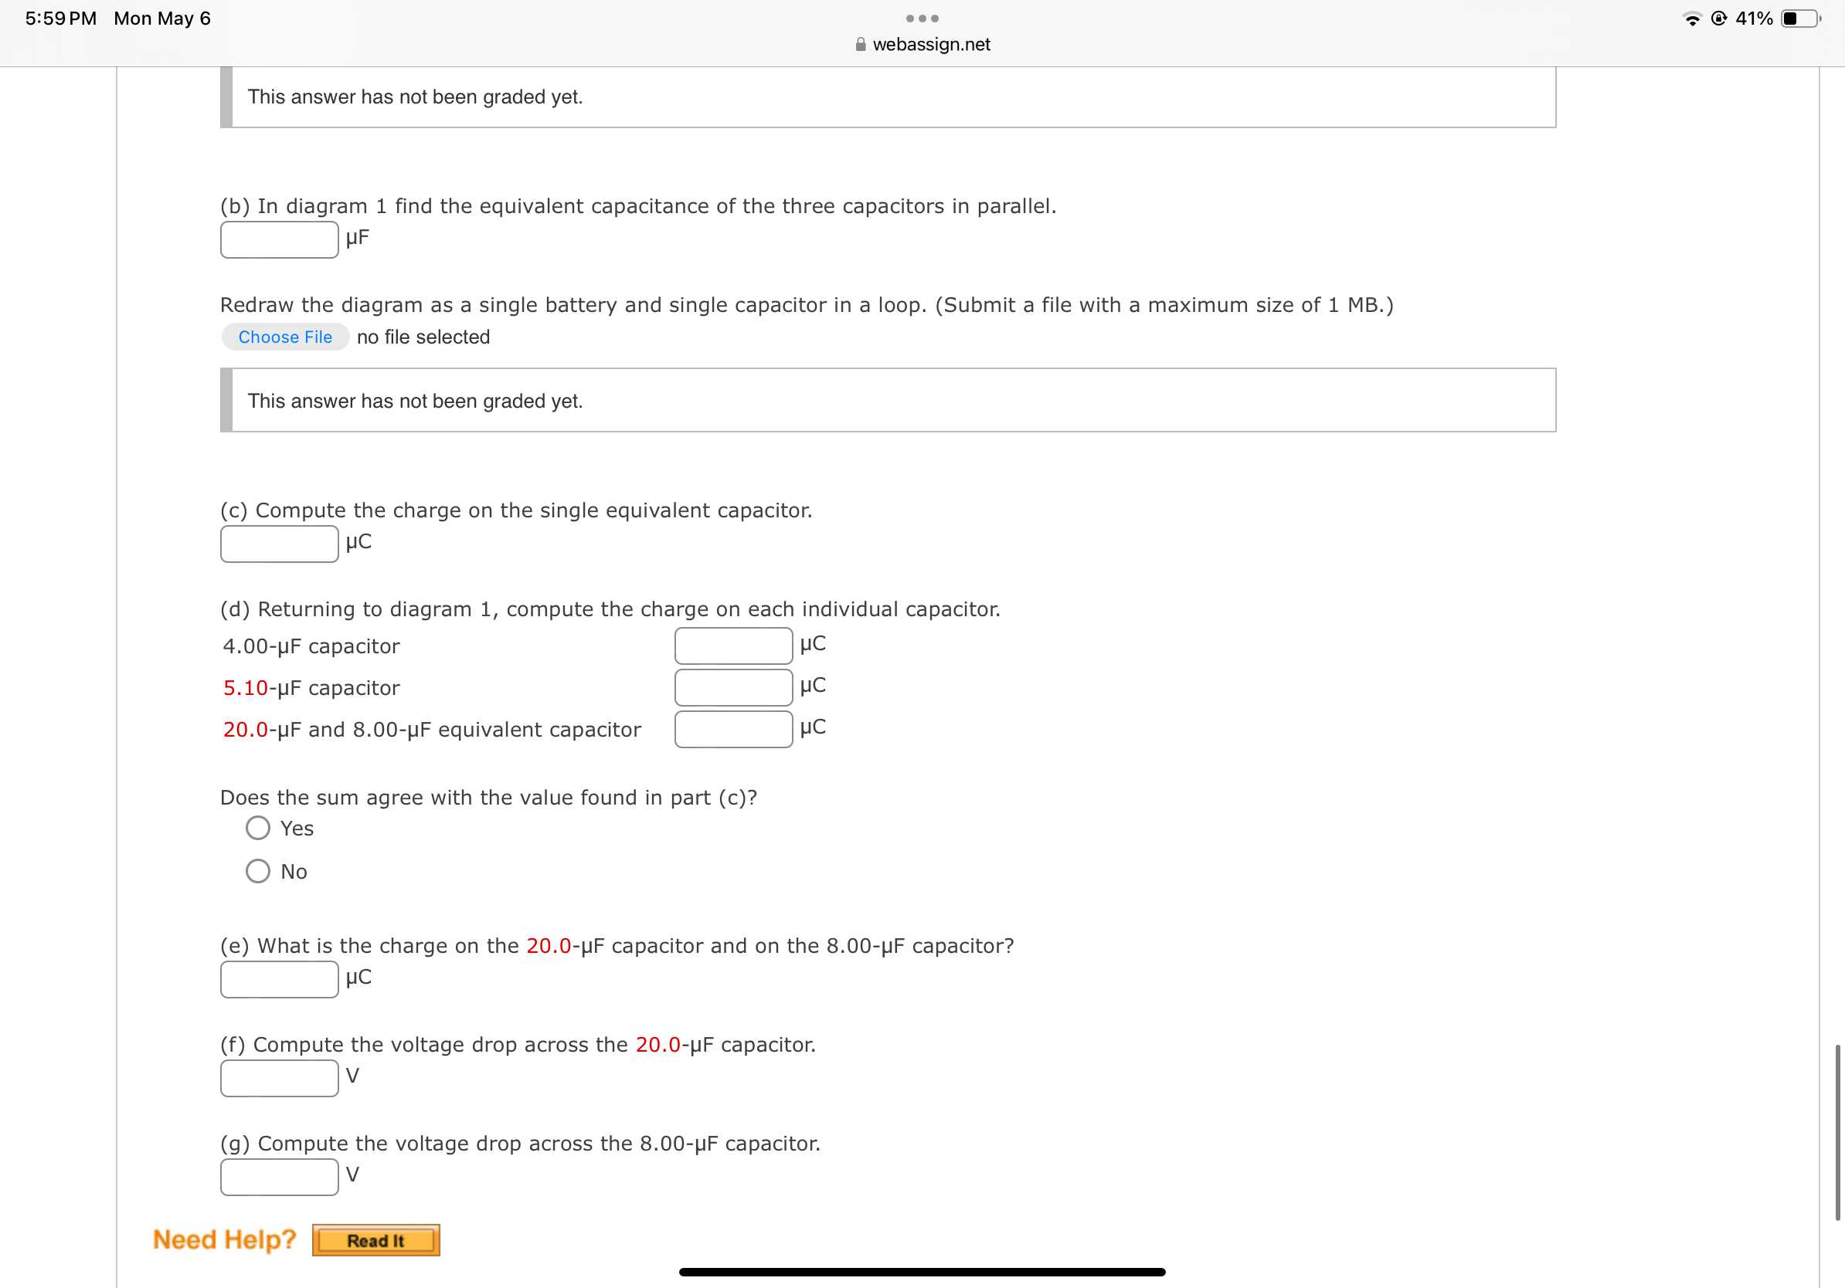Click the part (e) charge input box
The height and width of the screenshot is (1288, 1845).
(280, 980)
